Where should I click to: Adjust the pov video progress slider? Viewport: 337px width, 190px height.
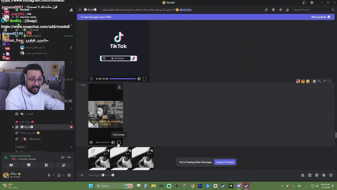click(102, 142)
